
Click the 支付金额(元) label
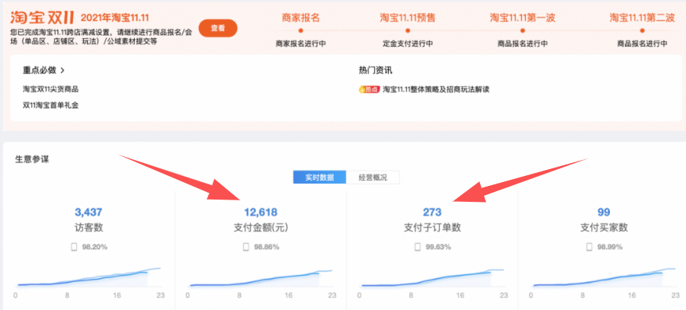point(261,228)
